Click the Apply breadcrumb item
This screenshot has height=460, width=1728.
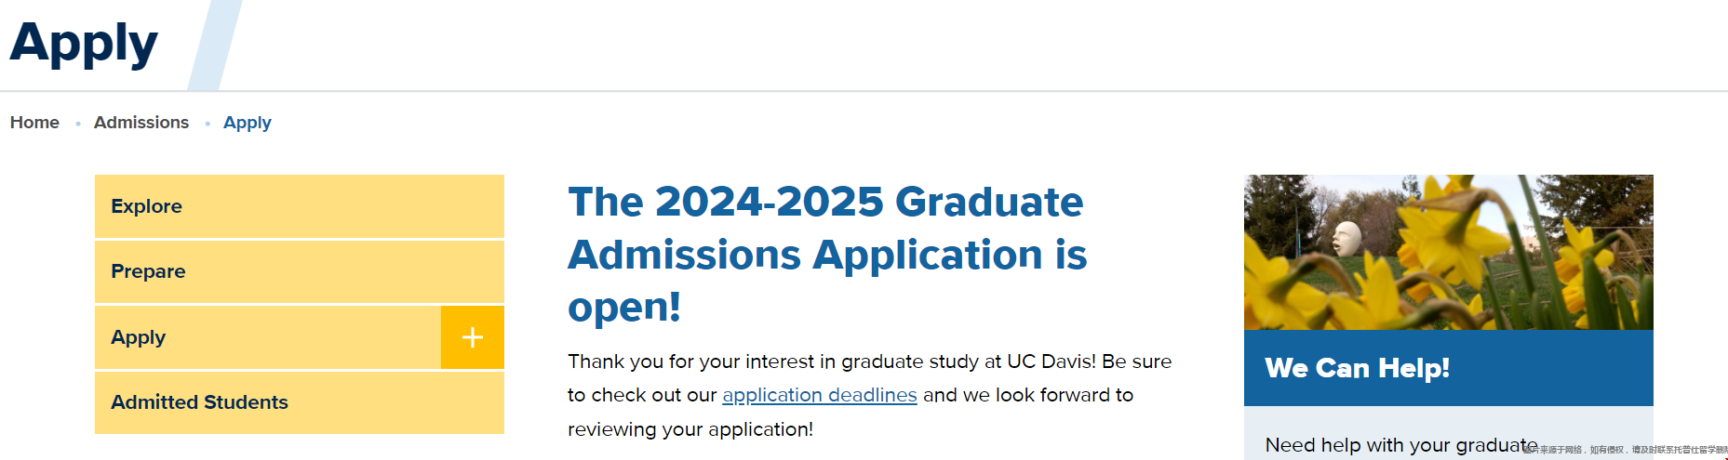click(248, 123)
